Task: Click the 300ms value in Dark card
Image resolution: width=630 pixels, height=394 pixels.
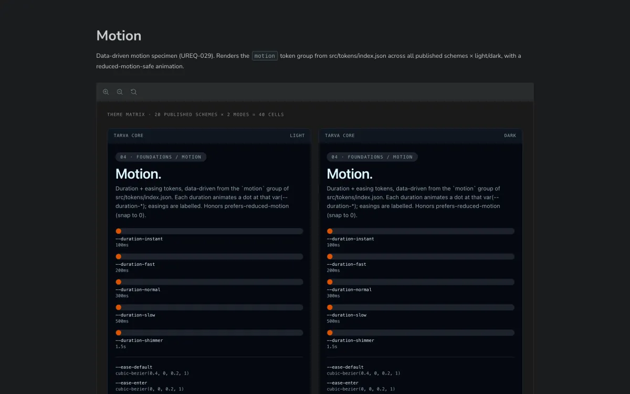Action: pyautogui.click(x=333, y=296)
